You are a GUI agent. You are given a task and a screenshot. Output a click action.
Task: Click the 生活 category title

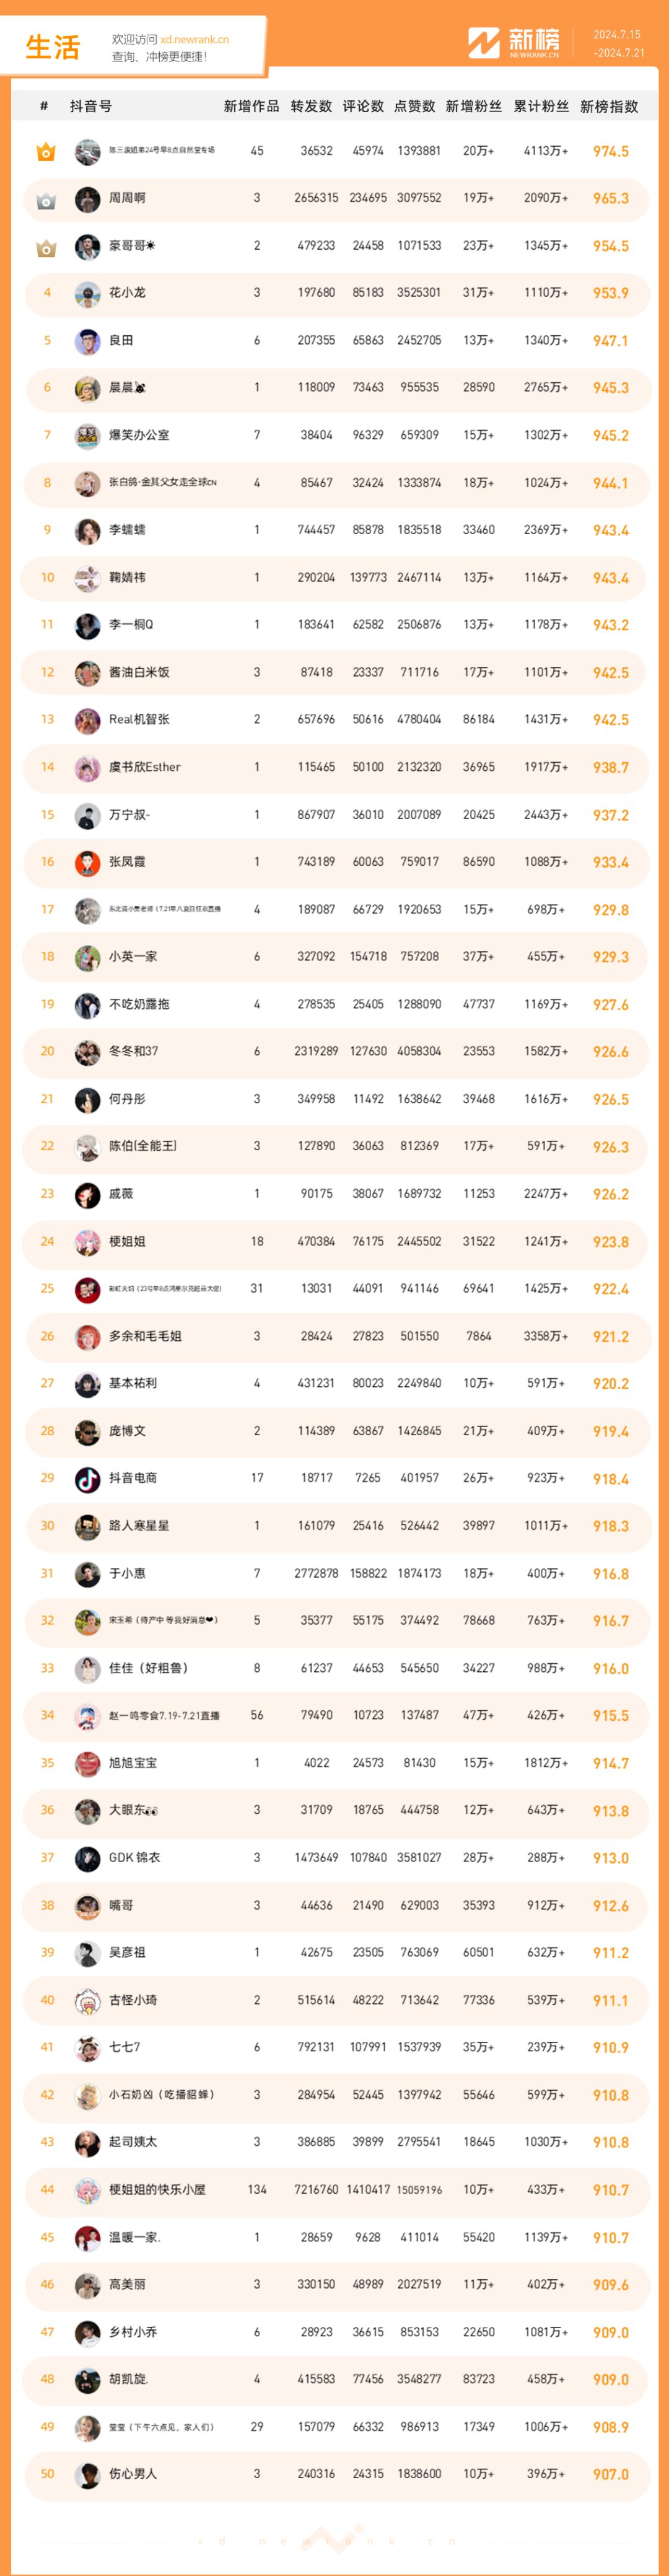pos(53,47)
